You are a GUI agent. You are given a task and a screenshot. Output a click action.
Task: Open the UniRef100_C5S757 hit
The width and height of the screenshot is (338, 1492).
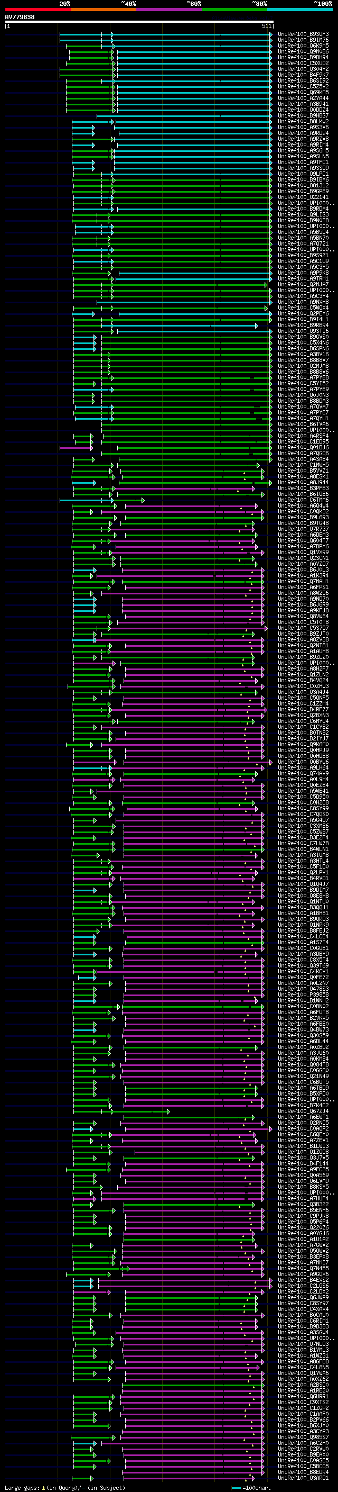(303, 628)
